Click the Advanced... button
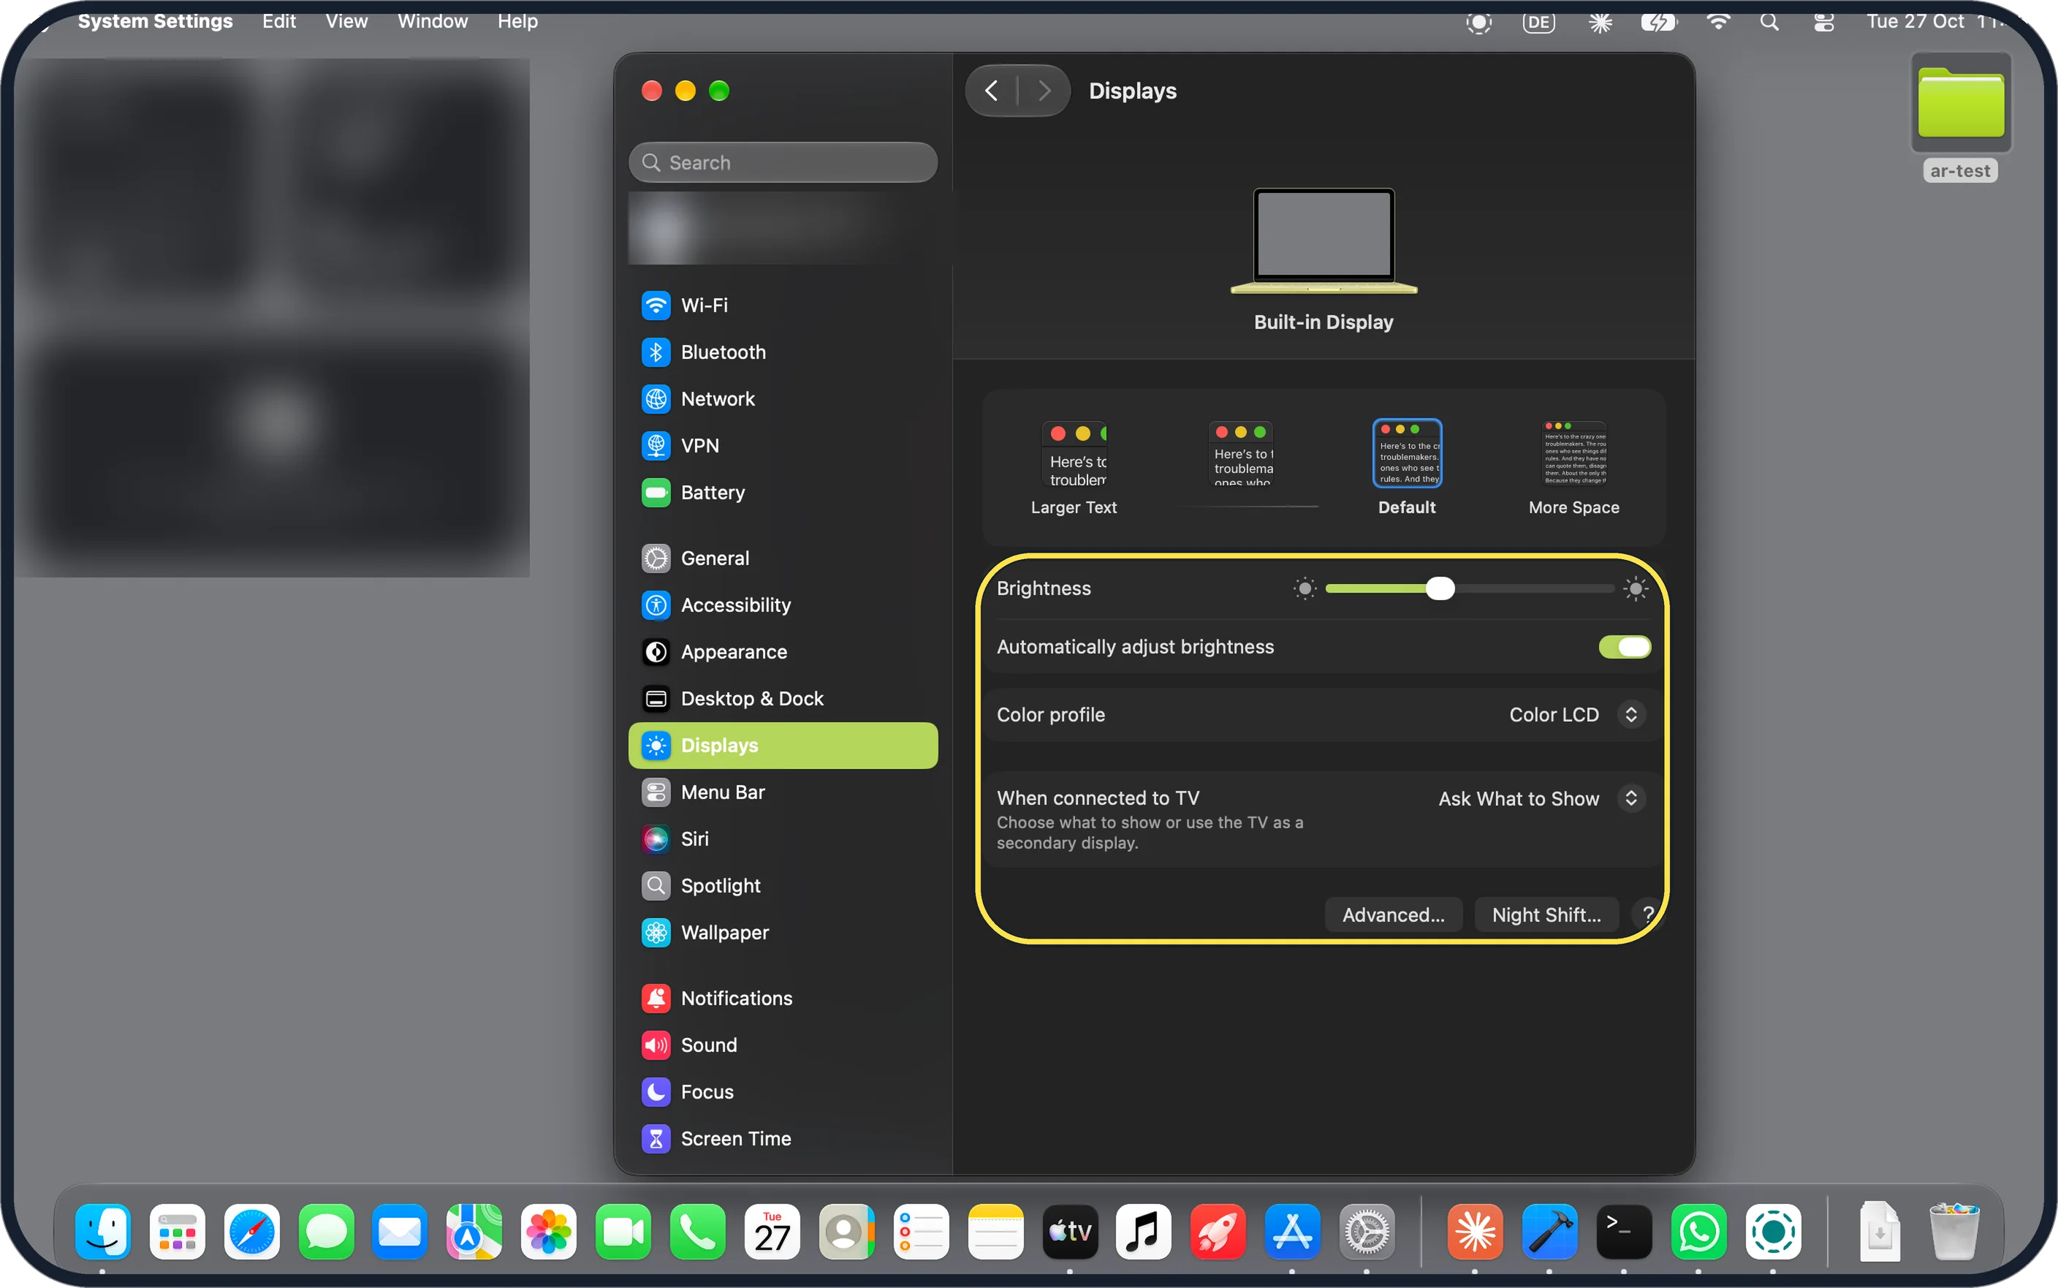Screen dimensions: 2058x1288 [1393, 915]
